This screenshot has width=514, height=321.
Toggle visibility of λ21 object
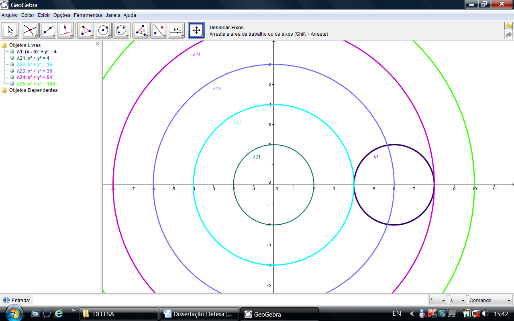click(x=12, y=58)
